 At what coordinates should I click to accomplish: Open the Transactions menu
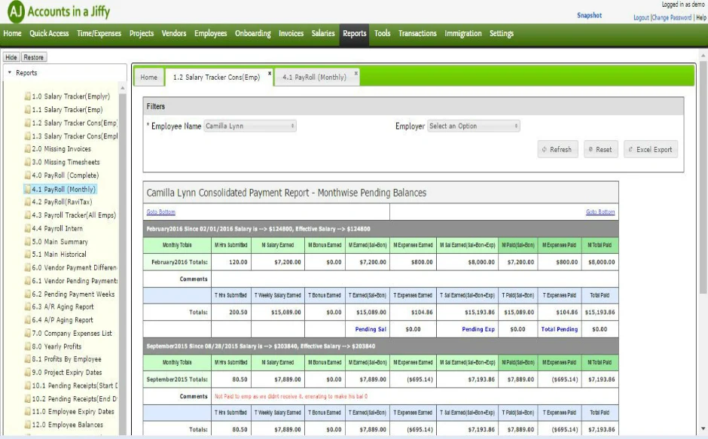point(417,33)
